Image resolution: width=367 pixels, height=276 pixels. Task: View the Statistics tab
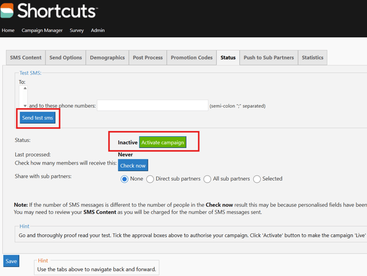[x=313, y=58]
